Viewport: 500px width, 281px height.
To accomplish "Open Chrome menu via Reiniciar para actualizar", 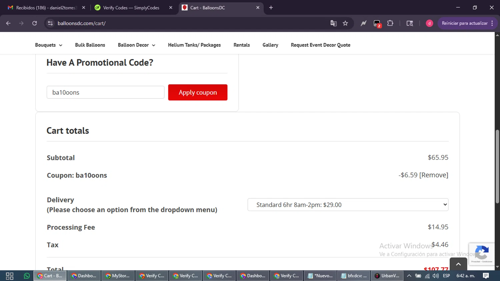I will pos(468,23).
